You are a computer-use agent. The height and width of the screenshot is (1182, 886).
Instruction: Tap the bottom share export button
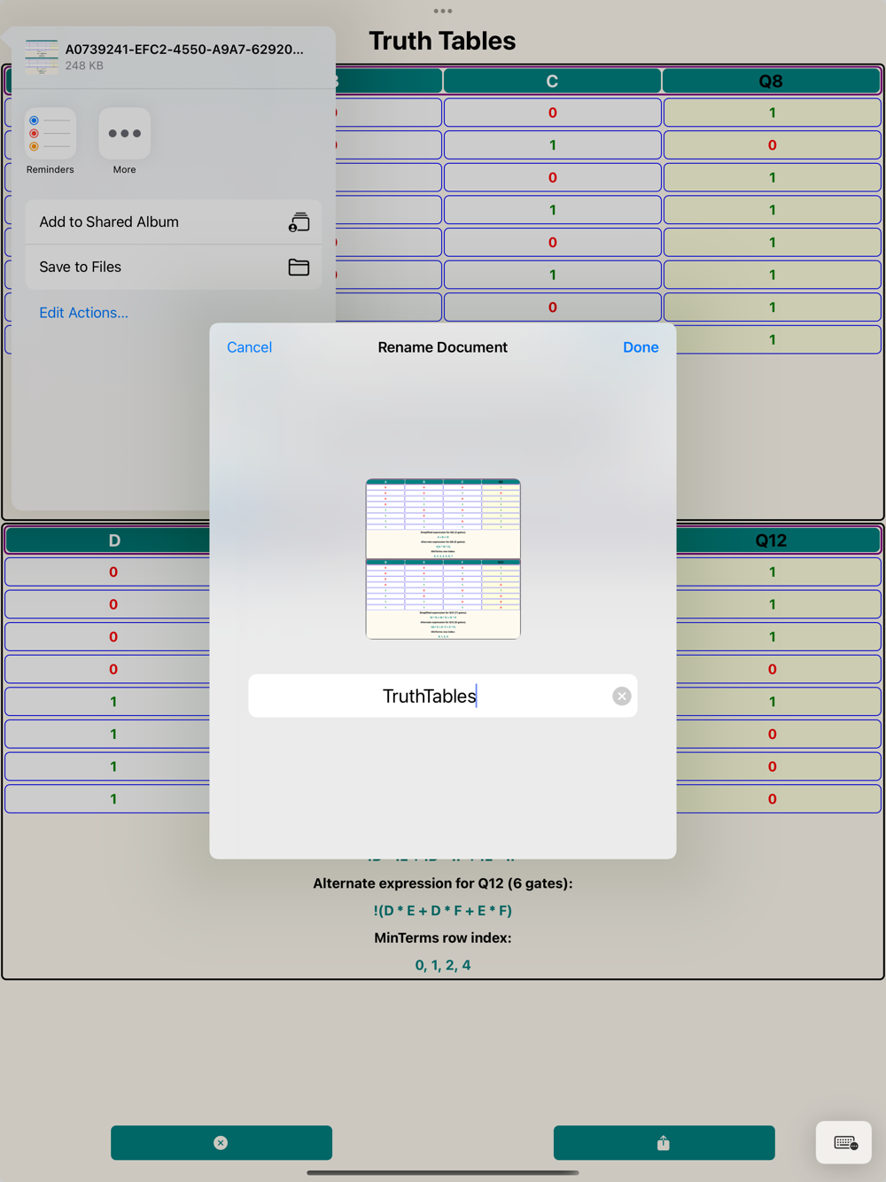664,1143
